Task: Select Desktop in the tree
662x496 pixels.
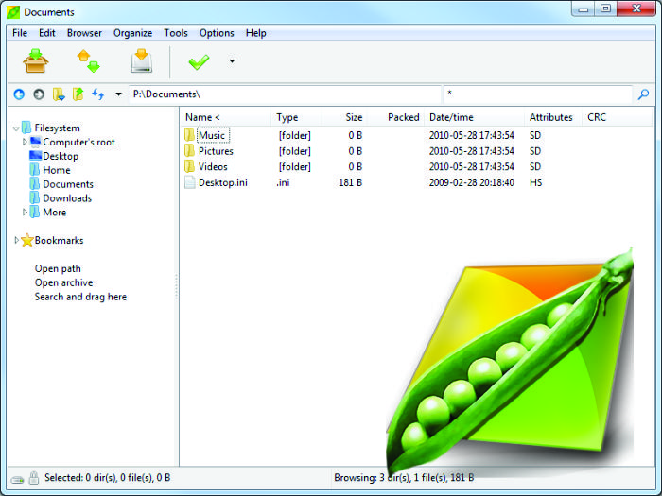Action: (x=61, y=156)
